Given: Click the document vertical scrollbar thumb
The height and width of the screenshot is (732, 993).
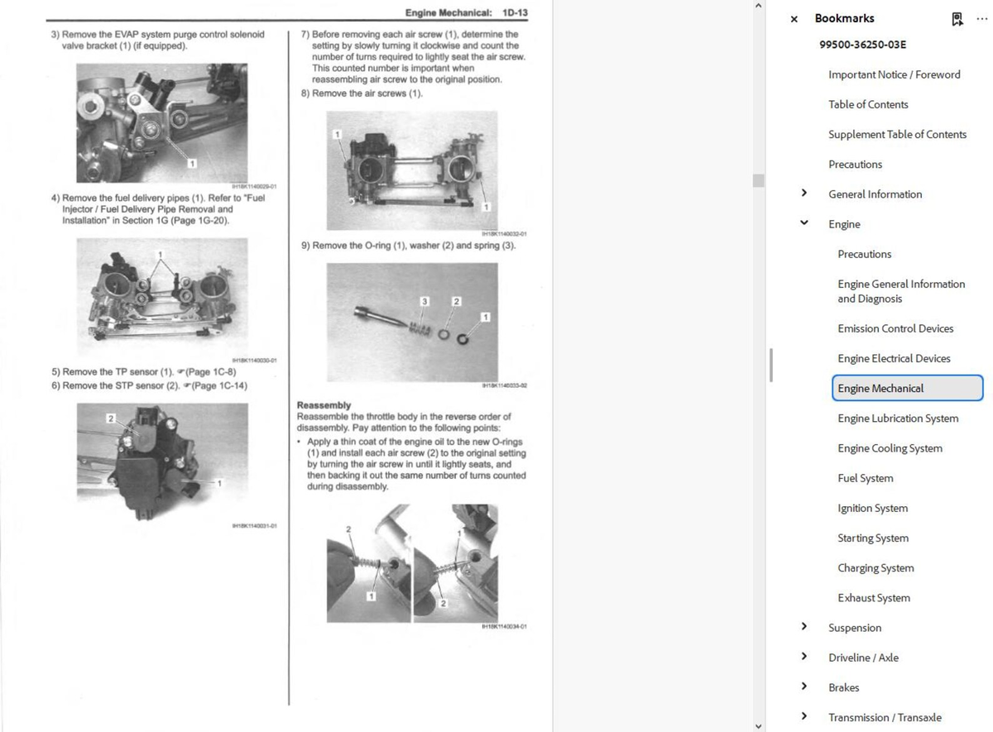Looking at the screenshot, I should tap(759, 180).
